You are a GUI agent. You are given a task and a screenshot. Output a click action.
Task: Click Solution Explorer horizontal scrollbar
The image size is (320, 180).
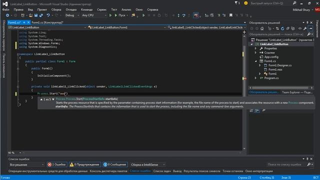281,88
